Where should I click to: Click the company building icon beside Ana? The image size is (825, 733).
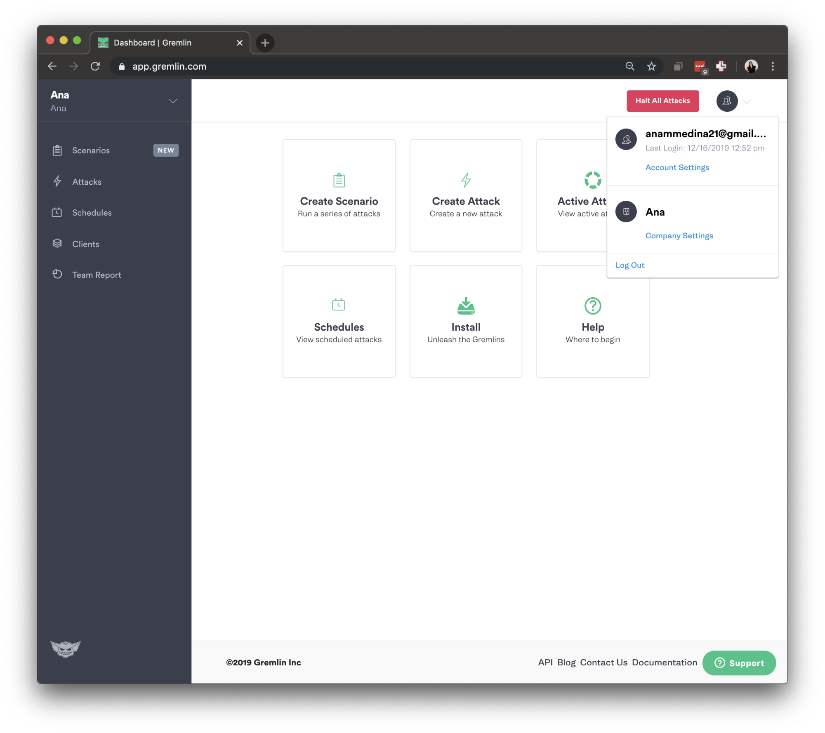tap(626, 211)
